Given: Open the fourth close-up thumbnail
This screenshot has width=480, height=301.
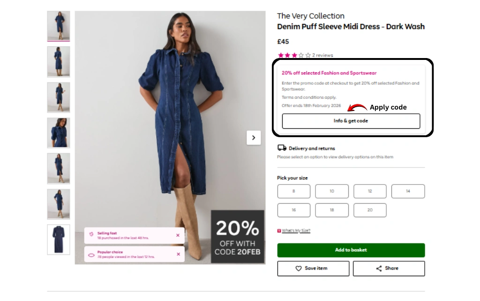Looking at the screenshot, I should point(59,132).
